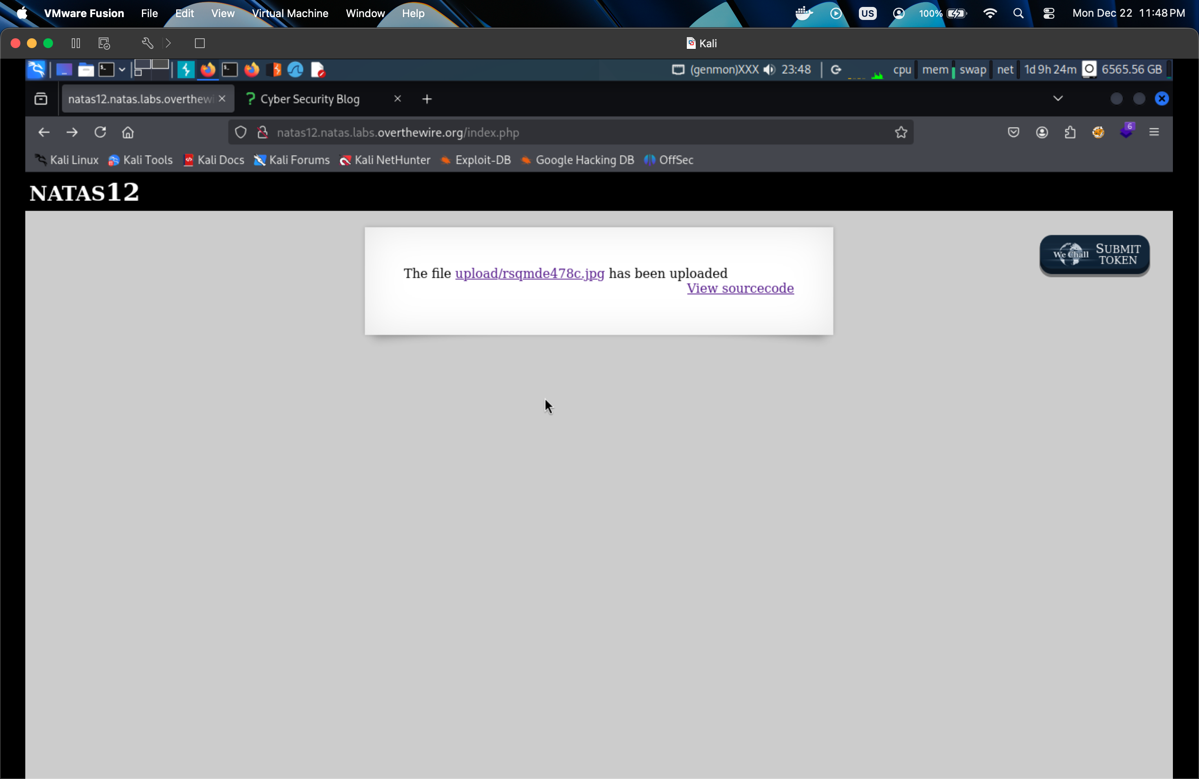Screen dimensions: 1199x779
Task: Open the Firefox extensions puzzle icon
Action: pos(1070,132)
